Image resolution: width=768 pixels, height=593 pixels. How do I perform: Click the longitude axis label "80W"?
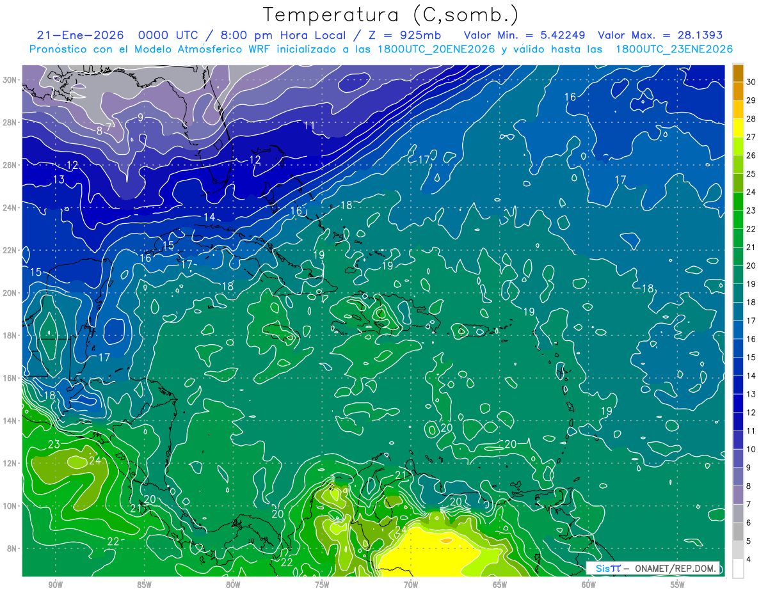coord(233,585)
